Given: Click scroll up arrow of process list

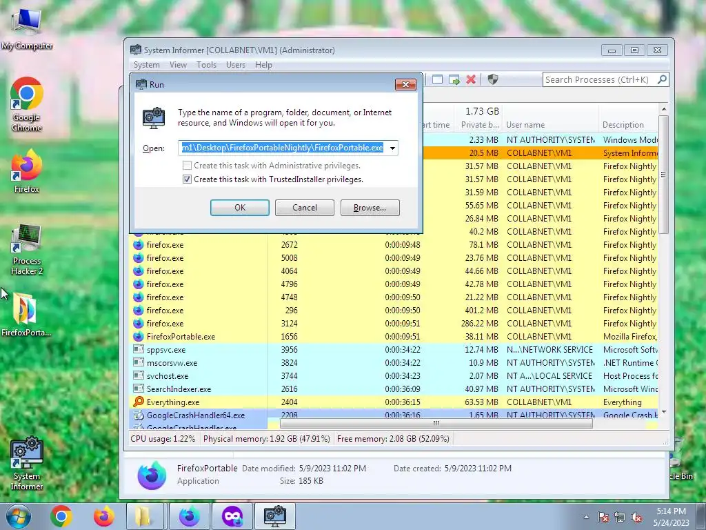Looking at the screenshot, I should point(664,110).
